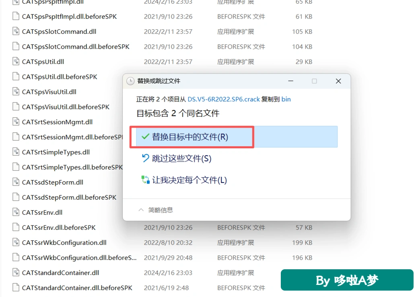Select file icon of CATSpsSlotCommand.dll
The image size is (420, 297).
16,31
